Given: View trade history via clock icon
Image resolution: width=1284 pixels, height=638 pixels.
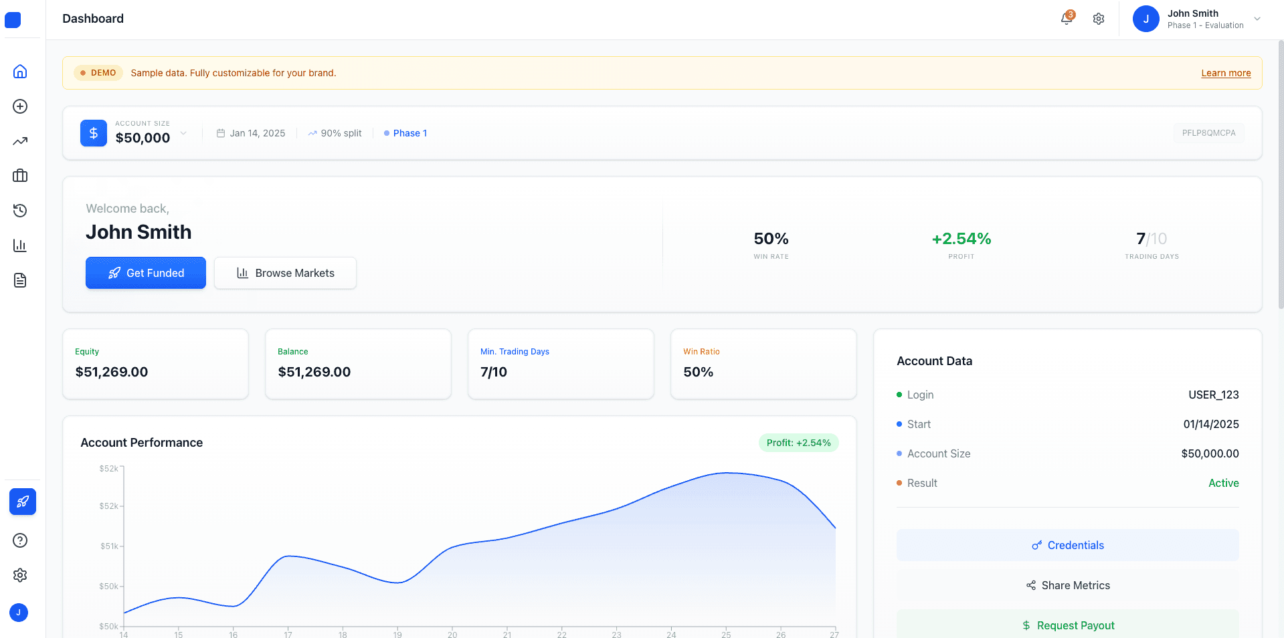Looking at the screenshot, I should coord(20,211).
